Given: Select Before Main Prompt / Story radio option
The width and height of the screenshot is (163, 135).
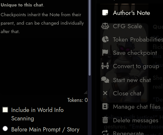Looking at the screenshot, I should point(5,129).
